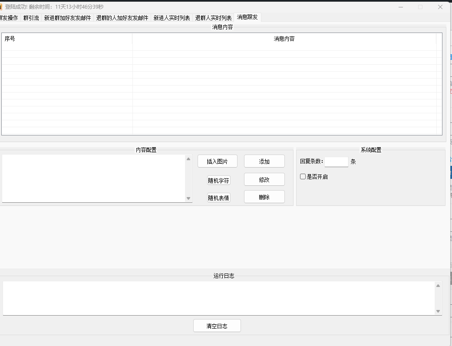Insert a random emoji with 随机表情

(218, 198)
